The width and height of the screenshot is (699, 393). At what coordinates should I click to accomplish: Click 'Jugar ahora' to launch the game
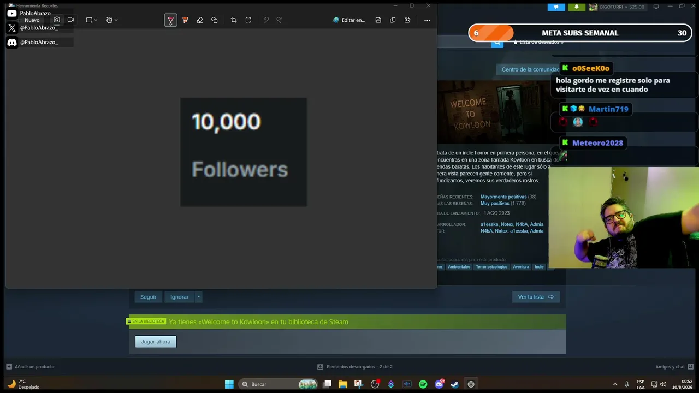point(156,342)
